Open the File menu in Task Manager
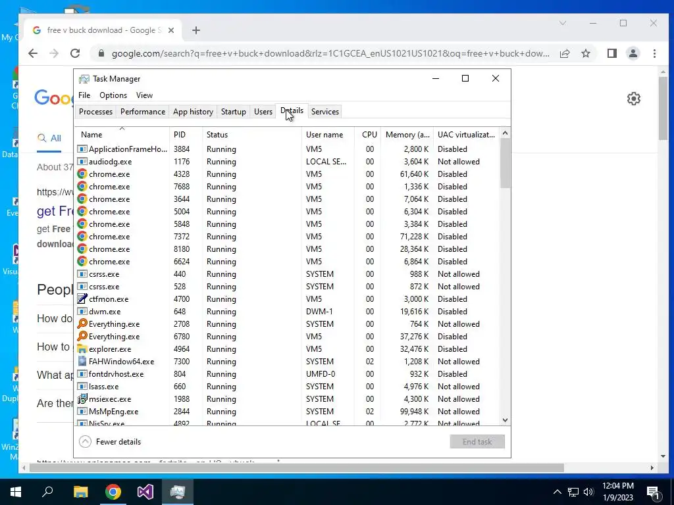The width and height of the screenshot is (674, 505). click(84, 95)
